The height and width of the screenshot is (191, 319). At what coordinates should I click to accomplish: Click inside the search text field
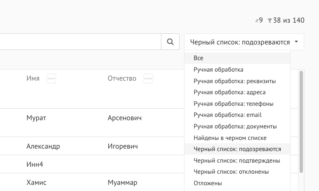80,42
